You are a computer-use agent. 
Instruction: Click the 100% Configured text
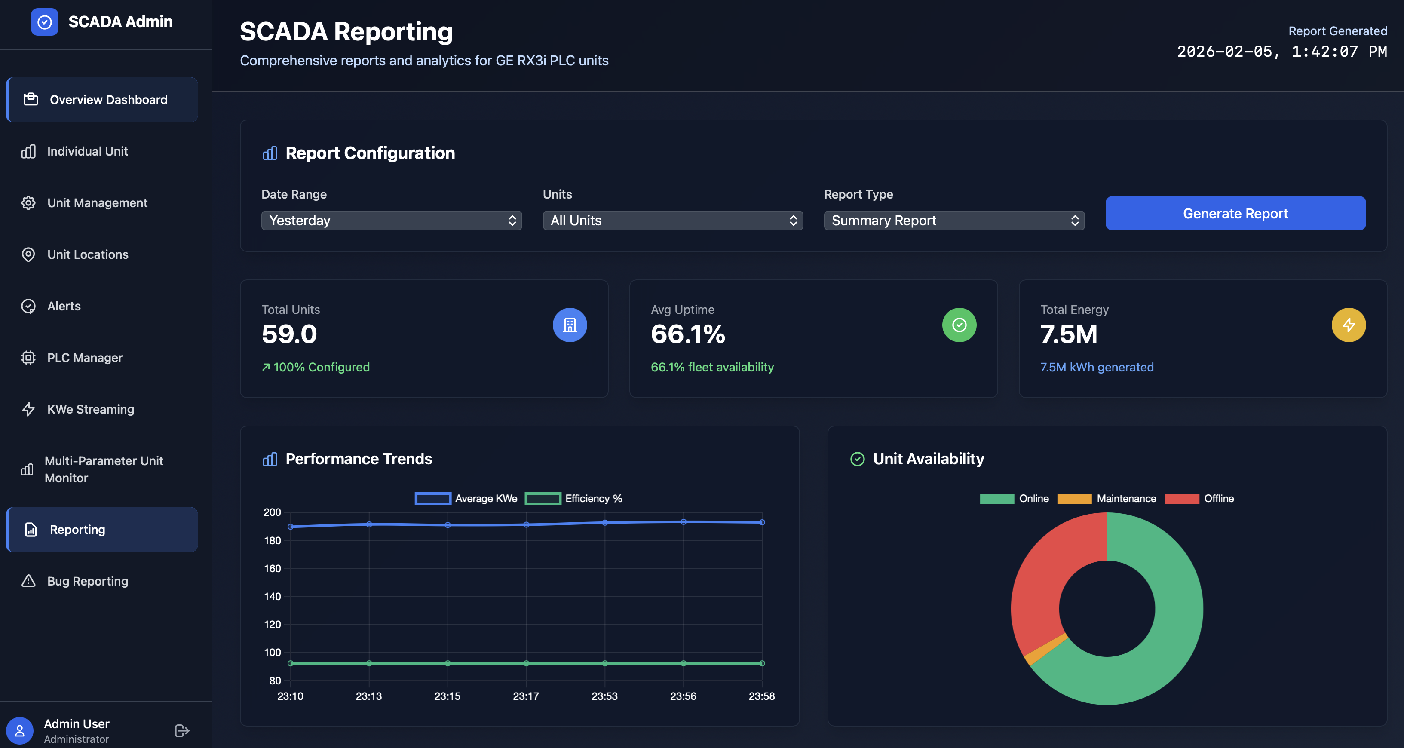point(322,368)
